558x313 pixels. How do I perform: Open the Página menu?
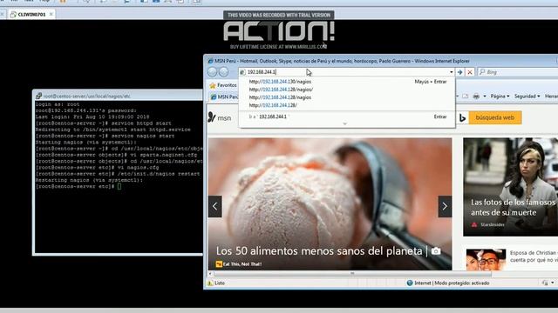pyautogui.click(x=500, y=97)
